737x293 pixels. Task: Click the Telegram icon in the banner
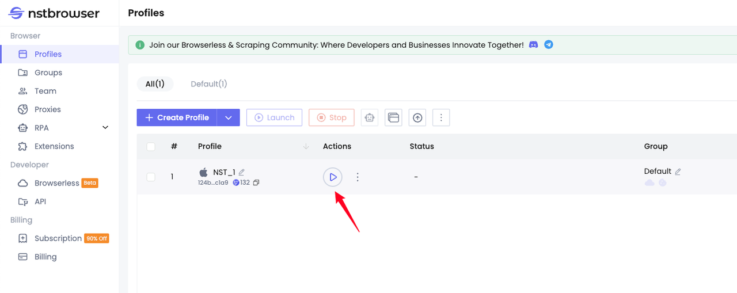coord(549,44)
